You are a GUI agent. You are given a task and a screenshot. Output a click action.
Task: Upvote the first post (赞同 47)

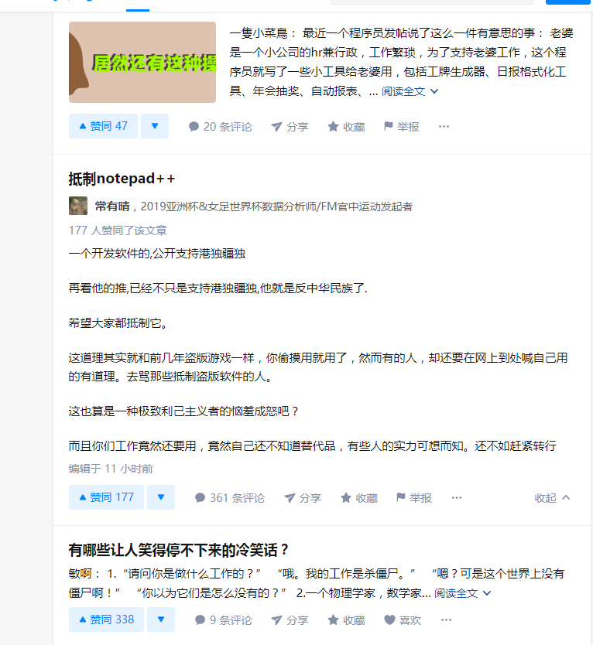click(103, 126)
